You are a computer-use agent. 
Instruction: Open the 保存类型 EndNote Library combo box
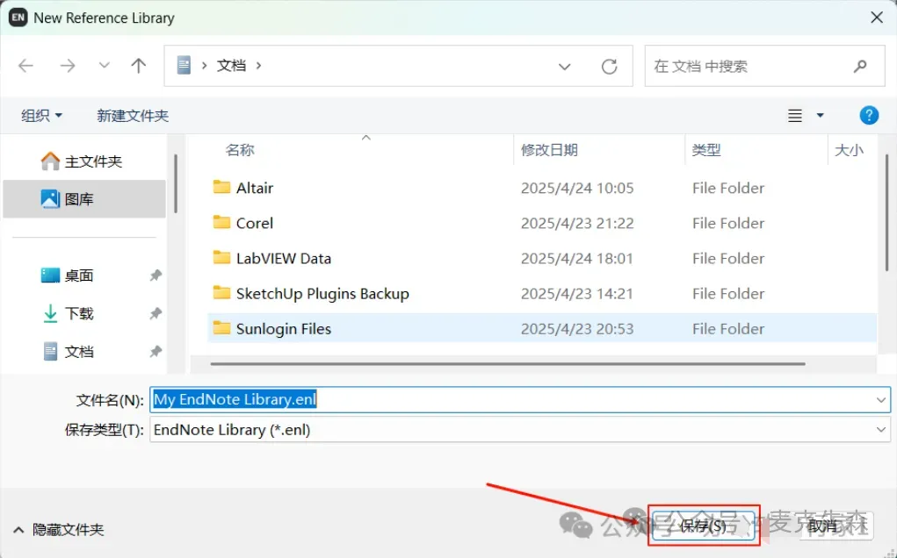tap(520, 430)
